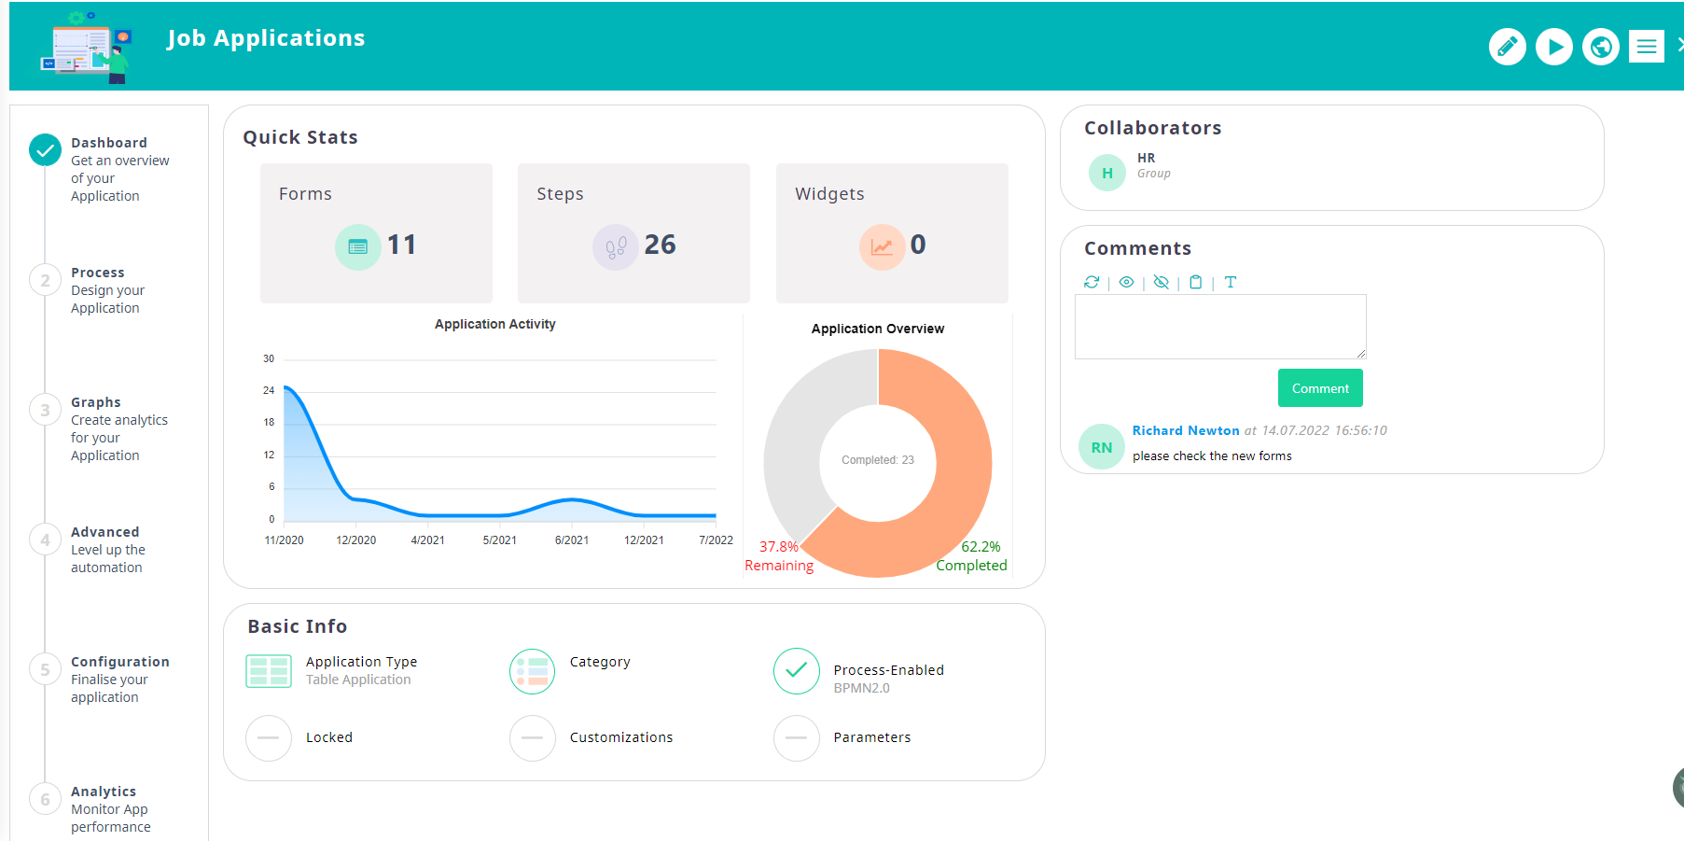Toggle the Customizations setting

pos(532,737)
